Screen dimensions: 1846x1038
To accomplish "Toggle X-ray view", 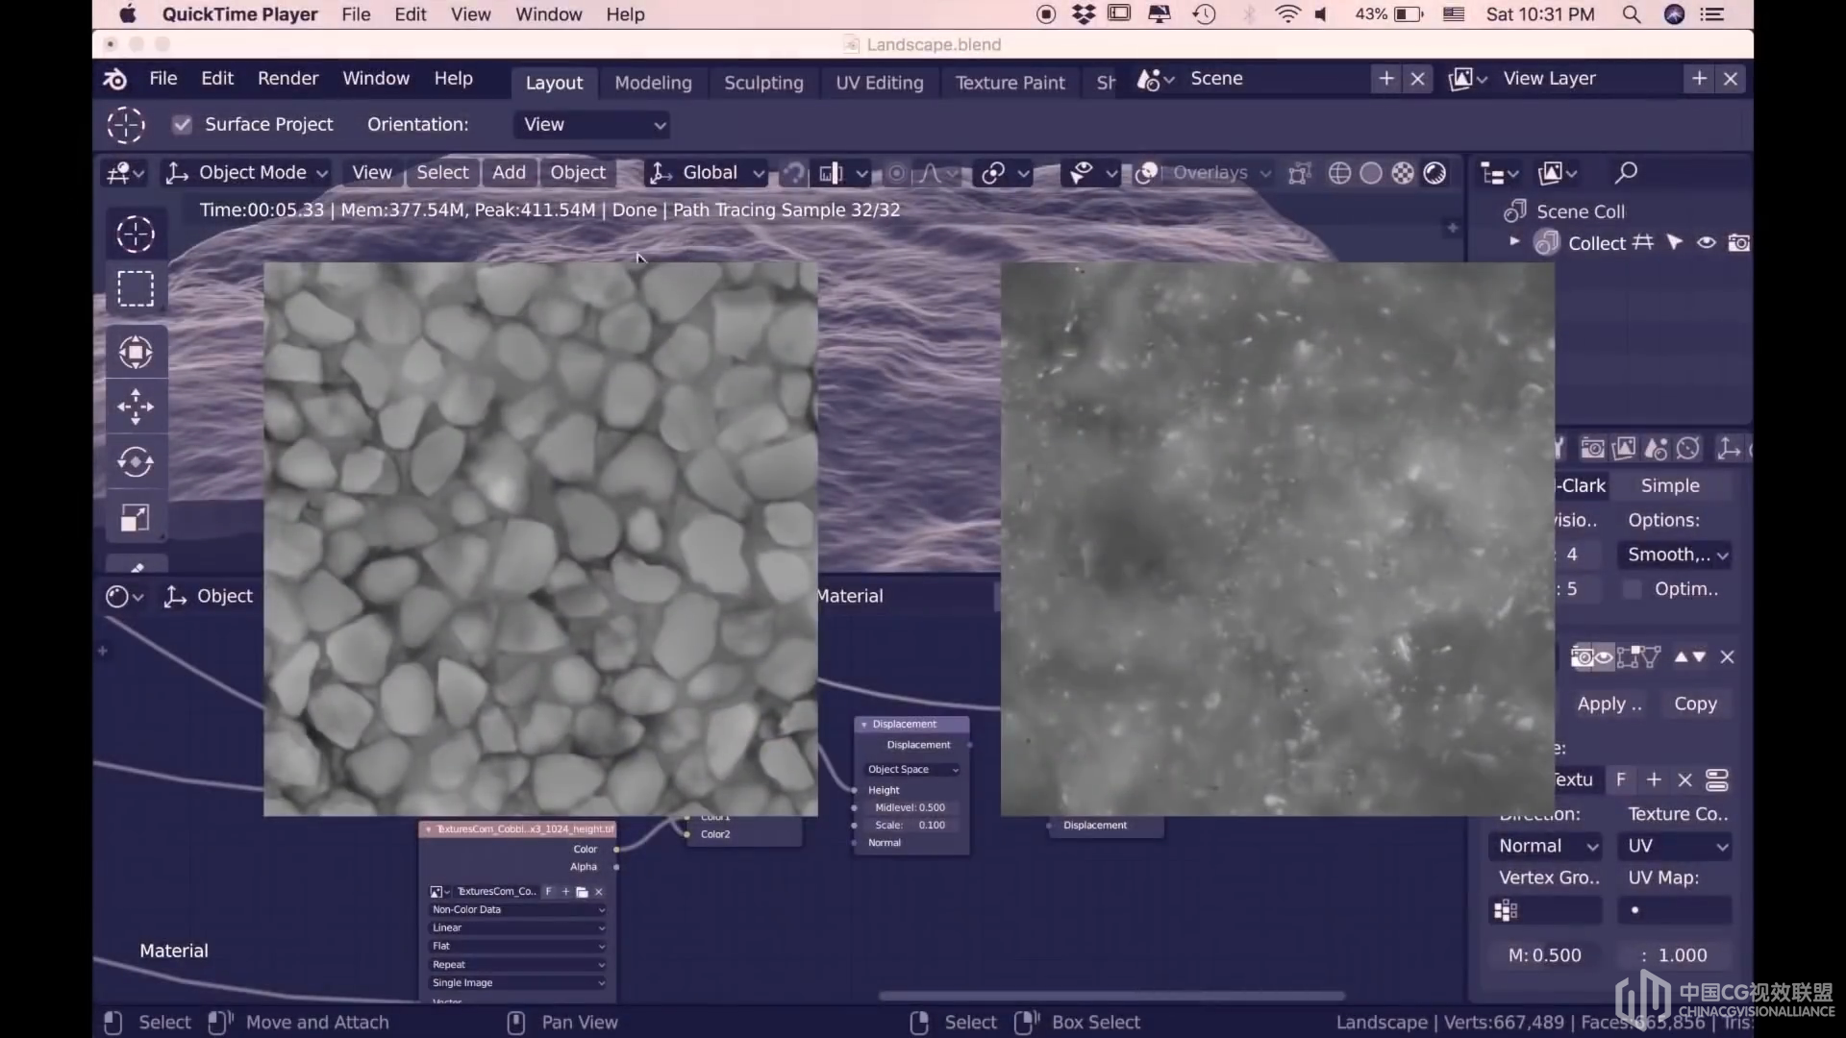I will coord(1299,173).
